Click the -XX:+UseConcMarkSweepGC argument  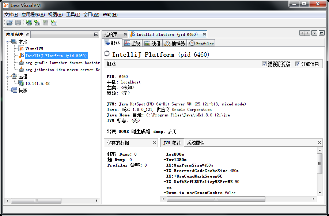pyautogui.click(x=193, y=176)
